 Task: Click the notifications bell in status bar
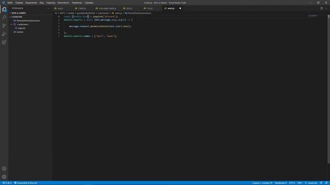326,183
